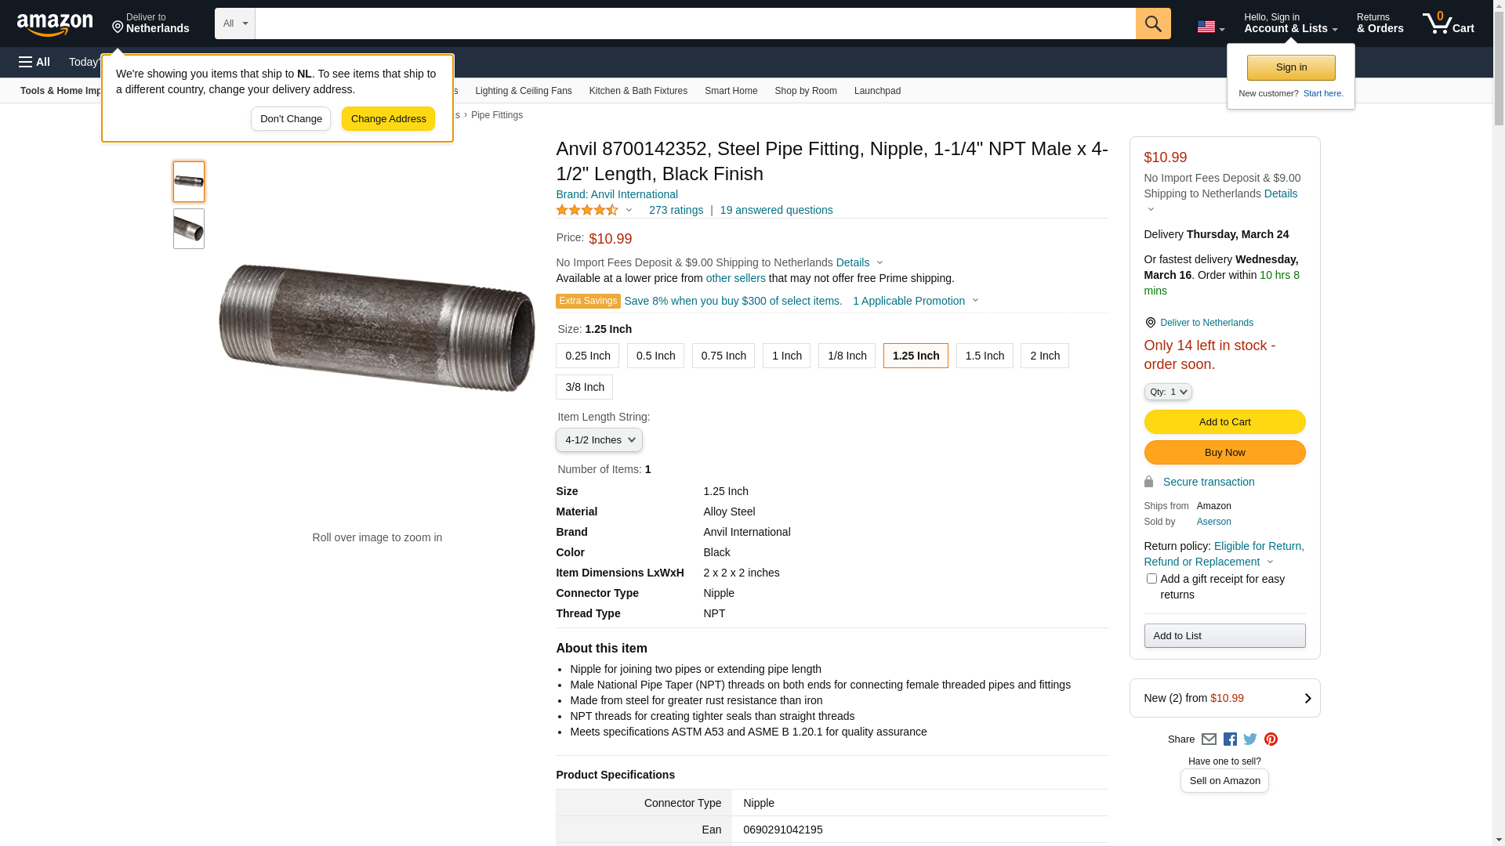Click the Amazon logo
Viewport: 1505px width, 846px height.
[55, 24]
